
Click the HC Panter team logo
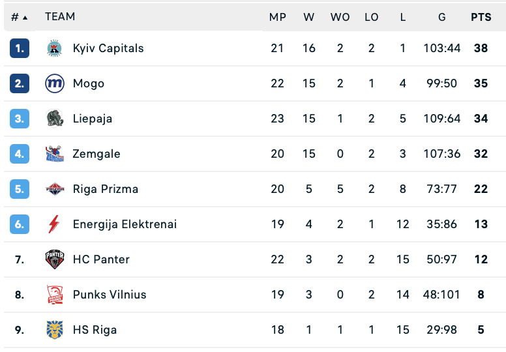point(55,259)
